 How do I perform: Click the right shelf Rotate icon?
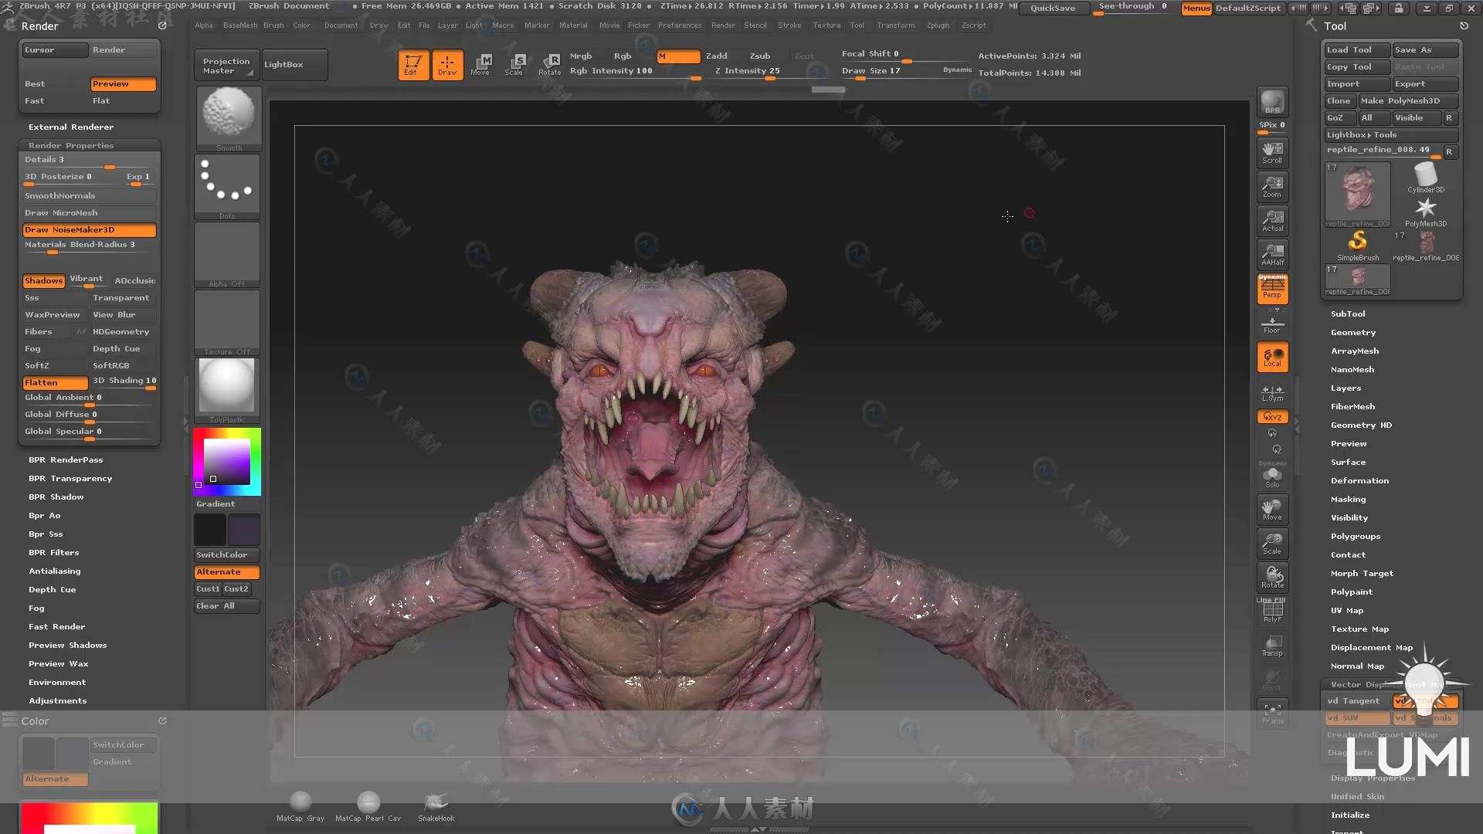click(1272, 578)
